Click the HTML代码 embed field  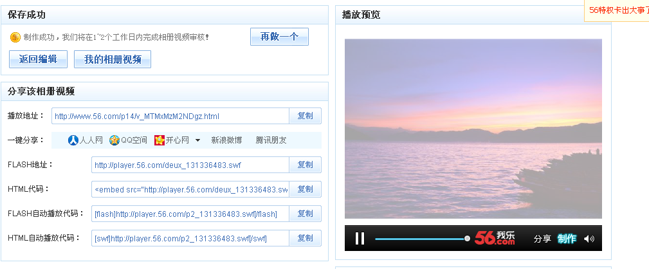[190, 189]
